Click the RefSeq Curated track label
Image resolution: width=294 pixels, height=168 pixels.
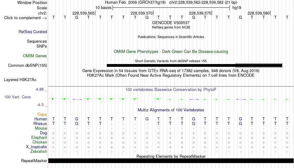click(33, 32)
